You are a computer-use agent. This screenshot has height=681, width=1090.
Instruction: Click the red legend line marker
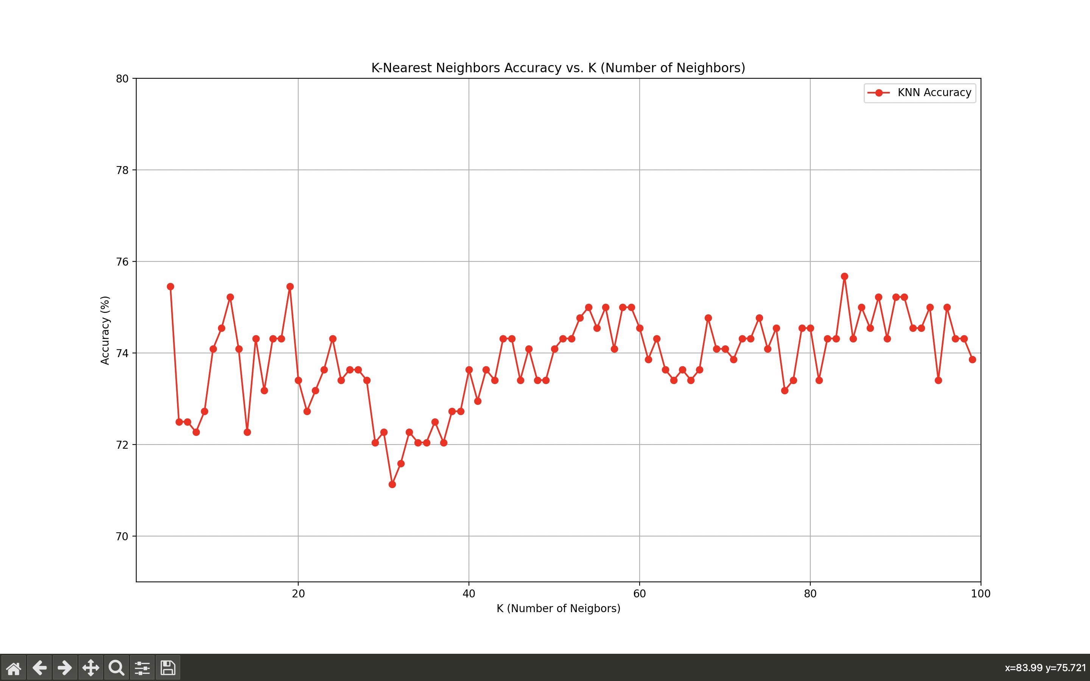click(x=878, y=93)
